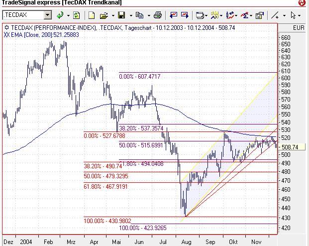Select the 38.20% - 537.3574 Fibonacci label
Image resolution: width=309 pixels, height=246 pixels.
point(141,128)
